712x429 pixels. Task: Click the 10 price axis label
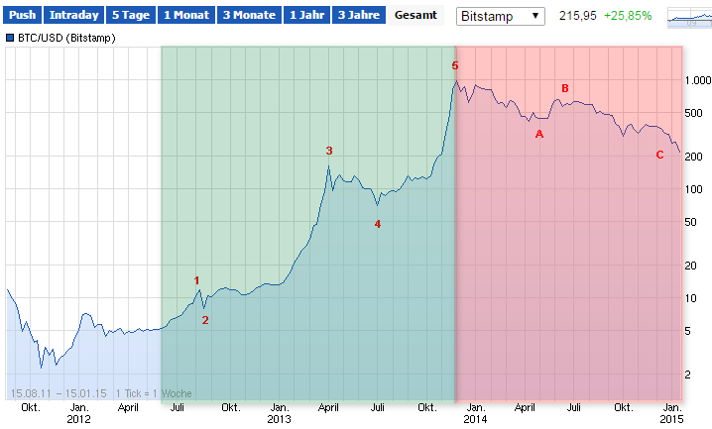pos(690,298)
